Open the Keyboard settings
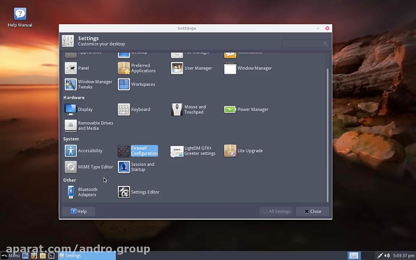The height and width of the screenshot is (260, 416). click(x=134, y=109)
